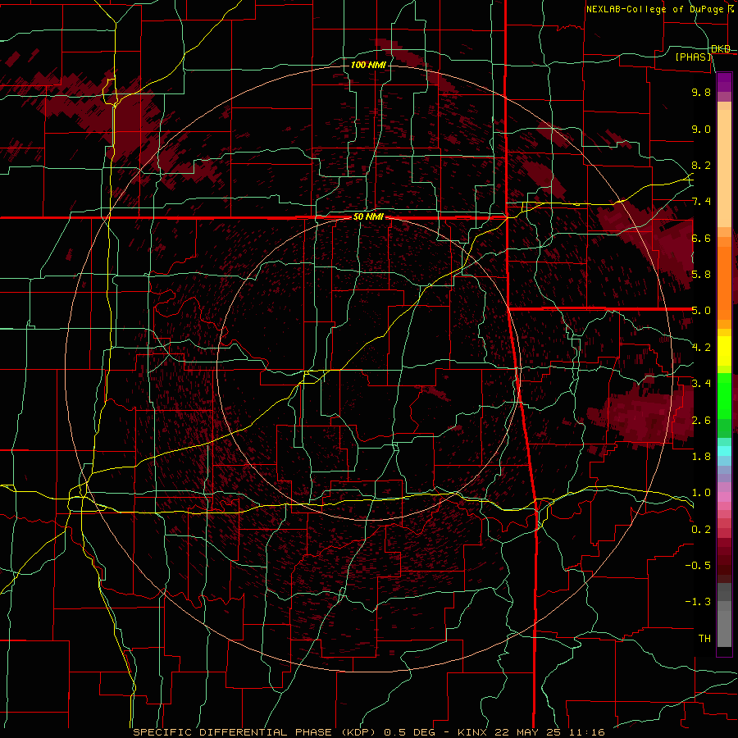Click the 7.4 scale value
The height and width of the screenshot is (738, 738).
click(701, 202)
